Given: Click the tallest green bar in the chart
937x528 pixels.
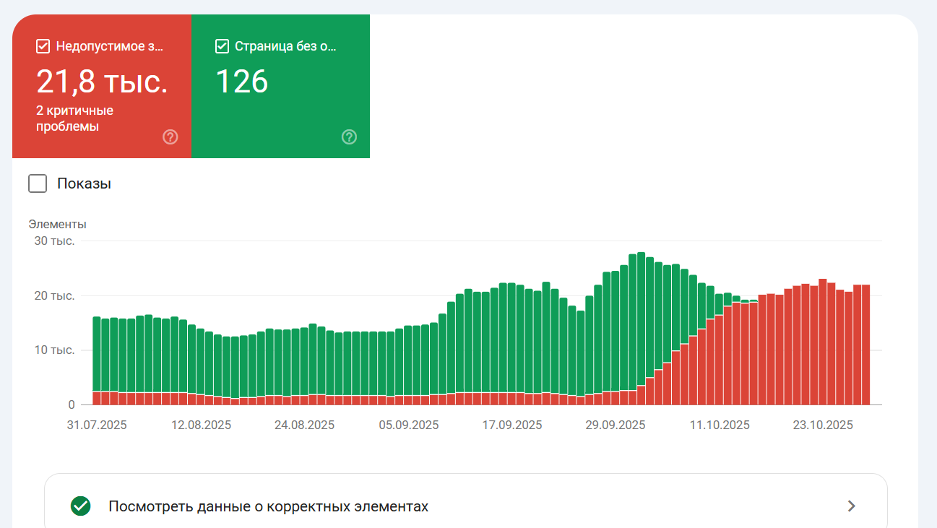Looking at the screenshot, I should 641,318.
